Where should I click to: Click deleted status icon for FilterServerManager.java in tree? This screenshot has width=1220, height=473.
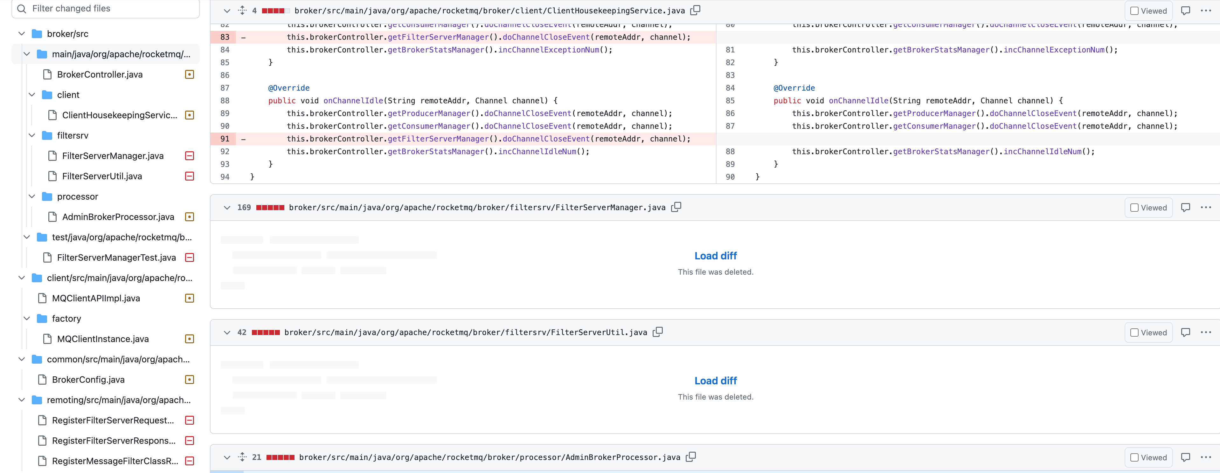click(190, 156)
